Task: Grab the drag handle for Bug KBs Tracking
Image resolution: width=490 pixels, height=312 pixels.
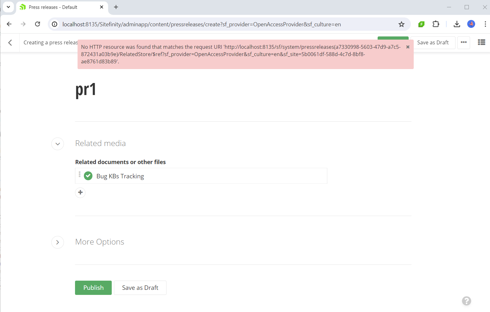Action: 79,175
